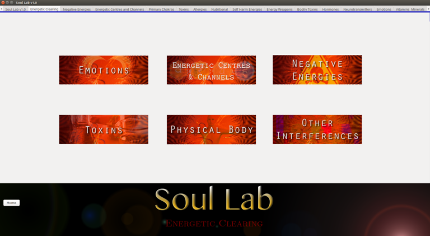430x236 pixels.
Task: Open the Toxins tab
Action: (x=184, y=10)
